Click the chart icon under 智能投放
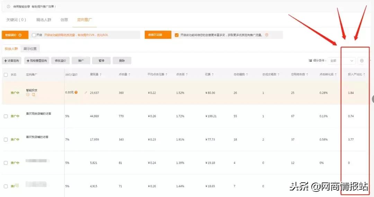374x197 pixels. click(34, 95)
